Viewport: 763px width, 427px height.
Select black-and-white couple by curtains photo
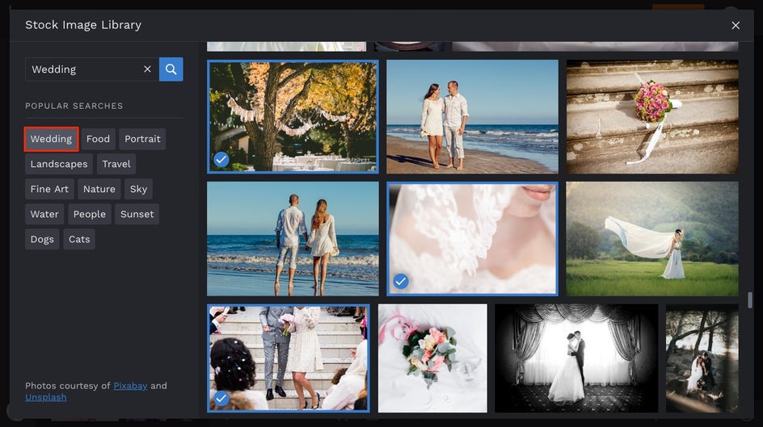(x=576, y=358)
